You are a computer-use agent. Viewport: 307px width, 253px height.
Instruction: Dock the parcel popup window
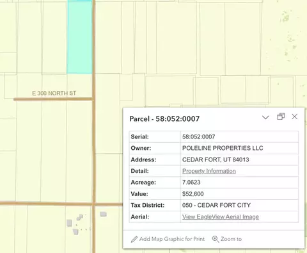click(281, 117)
